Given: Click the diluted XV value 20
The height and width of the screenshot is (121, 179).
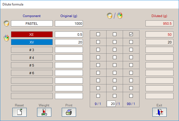Looking at the screenshot, I should click(x=160, y=42).
